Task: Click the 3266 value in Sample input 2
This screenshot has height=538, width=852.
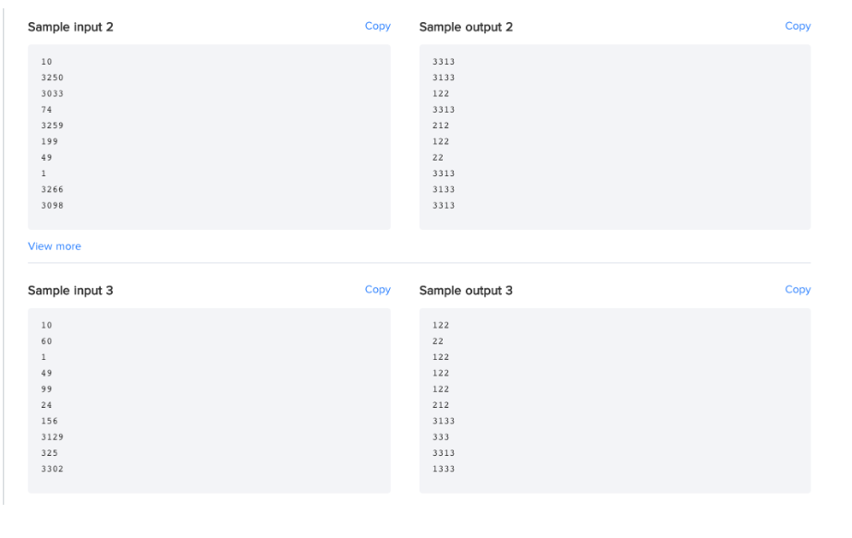Action: (x=52, y=189)
